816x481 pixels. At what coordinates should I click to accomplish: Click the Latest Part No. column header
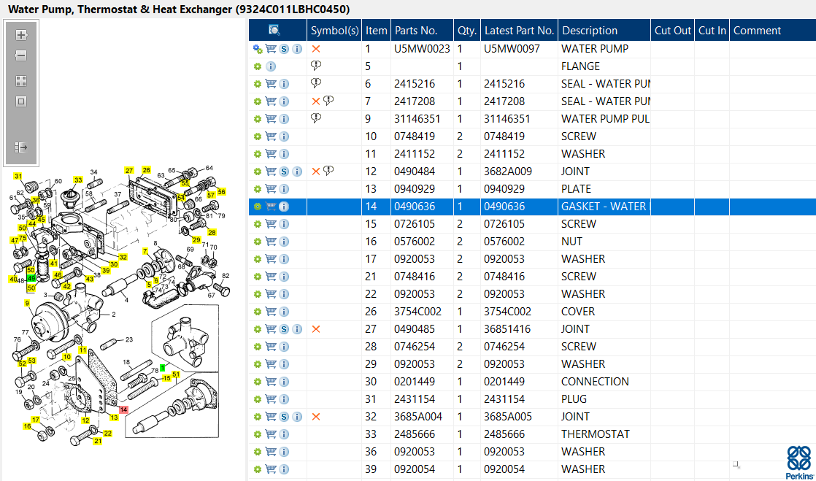(519, 30)
